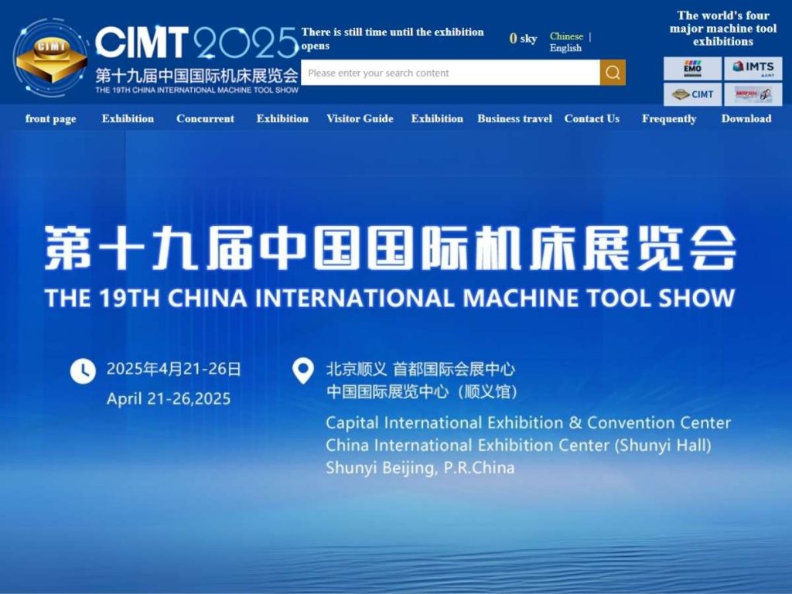The width and height of the screenshot is (792, 594).
Task: Open Exhibition menu left of Business travel
Action: 437,118
